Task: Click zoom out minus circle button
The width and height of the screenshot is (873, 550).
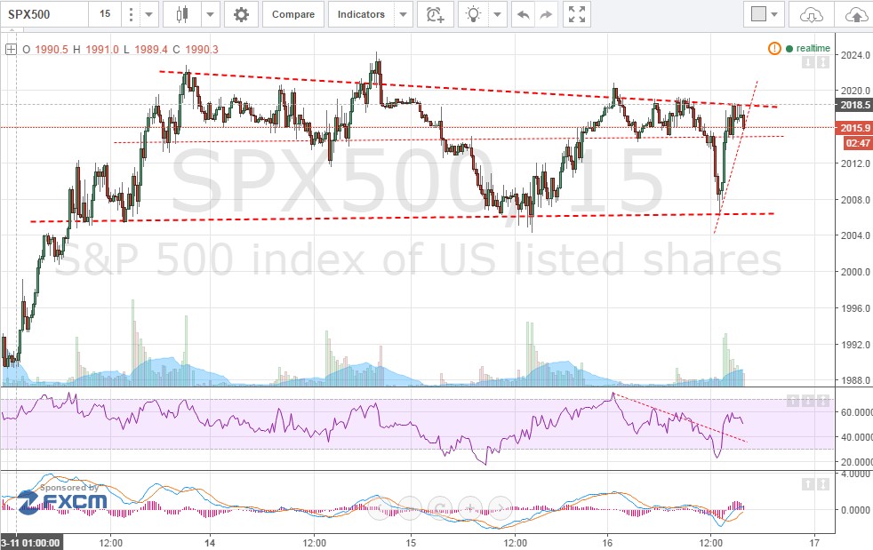Action: click(410, 507)
